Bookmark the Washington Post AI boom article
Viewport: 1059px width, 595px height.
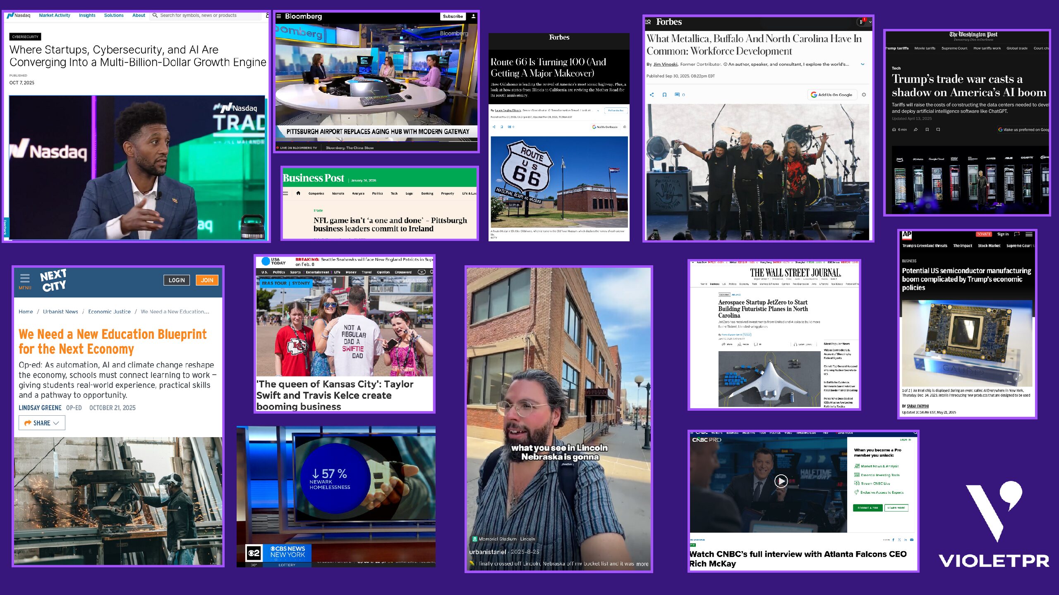pyautogui.click(x=927, y=130)
